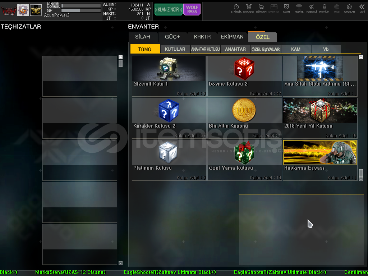
Task: Select the 2018 Yeni Yıl Kutusu item
Action: click(x=320, y=118)
